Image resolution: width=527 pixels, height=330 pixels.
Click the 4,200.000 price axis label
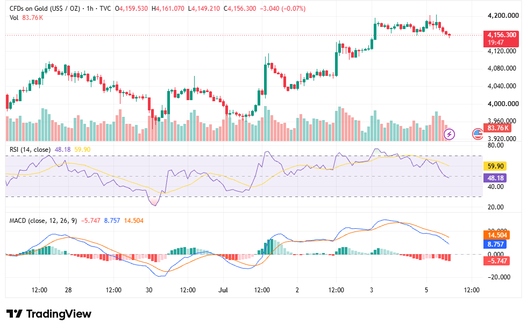503,16
